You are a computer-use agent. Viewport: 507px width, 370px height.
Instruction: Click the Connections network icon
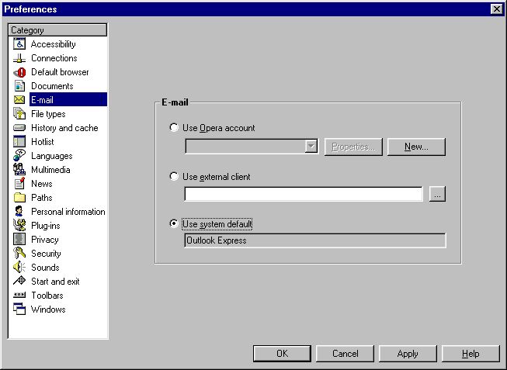(19, 58)
